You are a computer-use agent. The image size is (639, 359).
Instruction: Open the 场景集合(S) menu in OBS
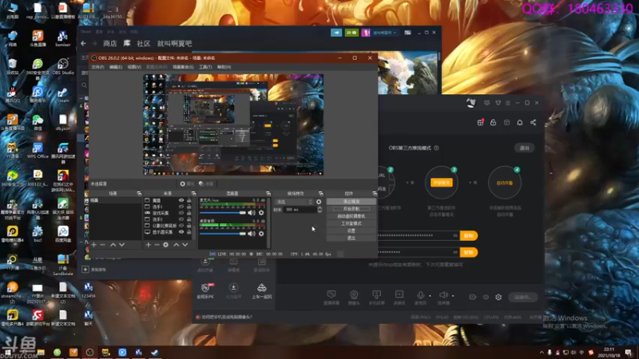(183, 67)
